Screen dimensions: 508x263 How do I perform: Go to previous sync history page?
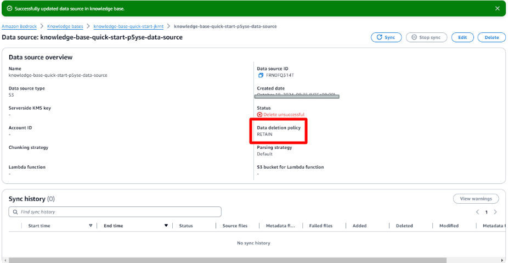tap(477, 212)
